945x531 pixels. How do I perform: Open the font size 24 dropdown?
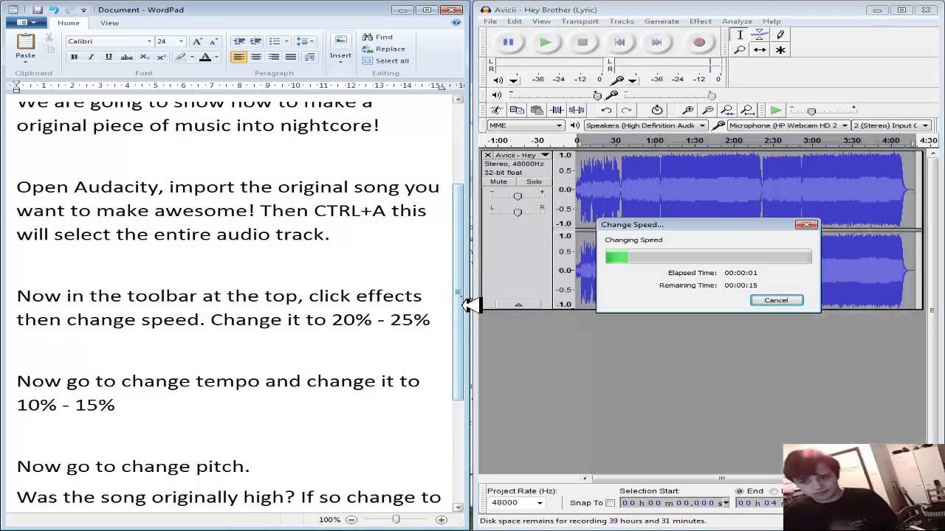point(181,41)
